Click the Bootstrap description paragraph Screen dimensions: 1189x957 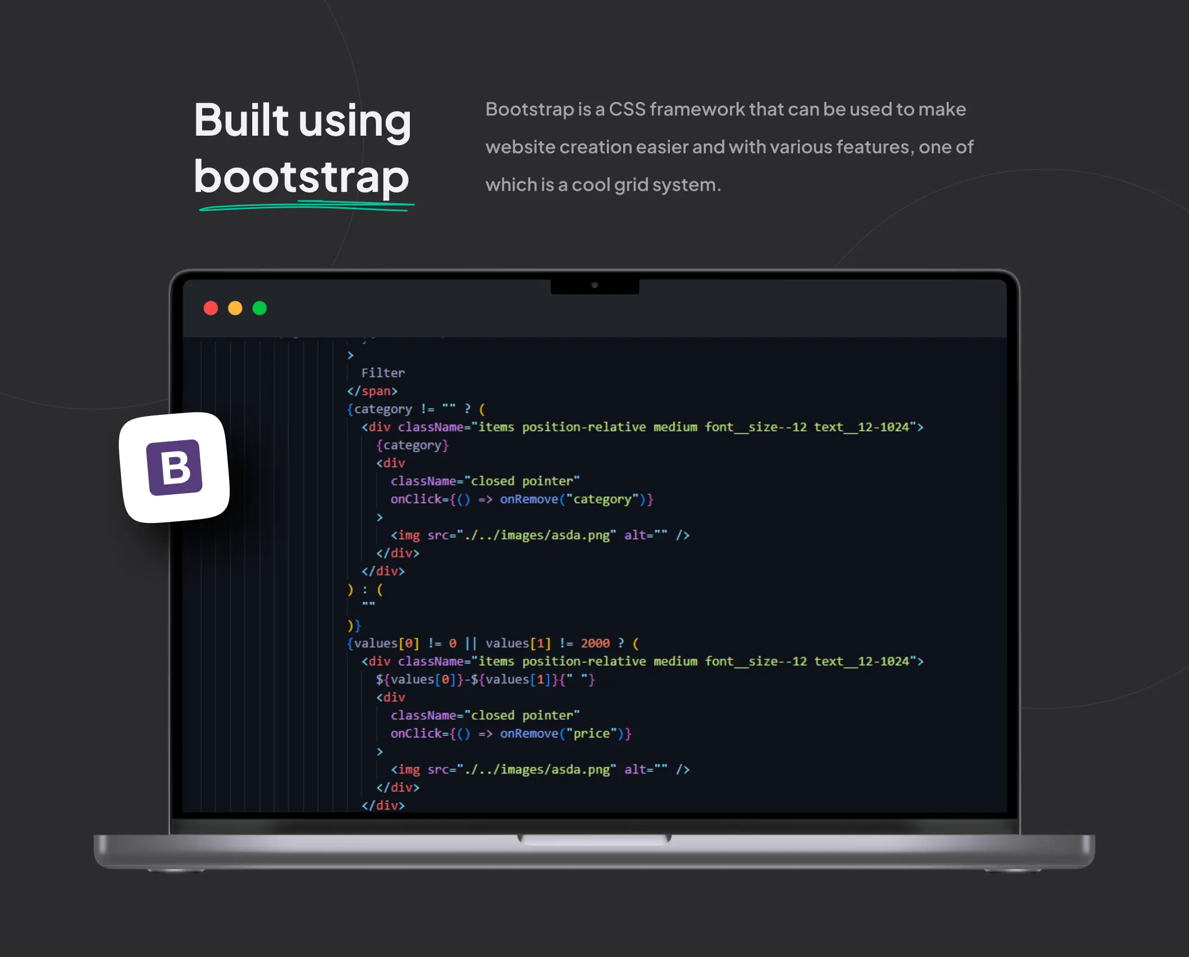point(729,146)
